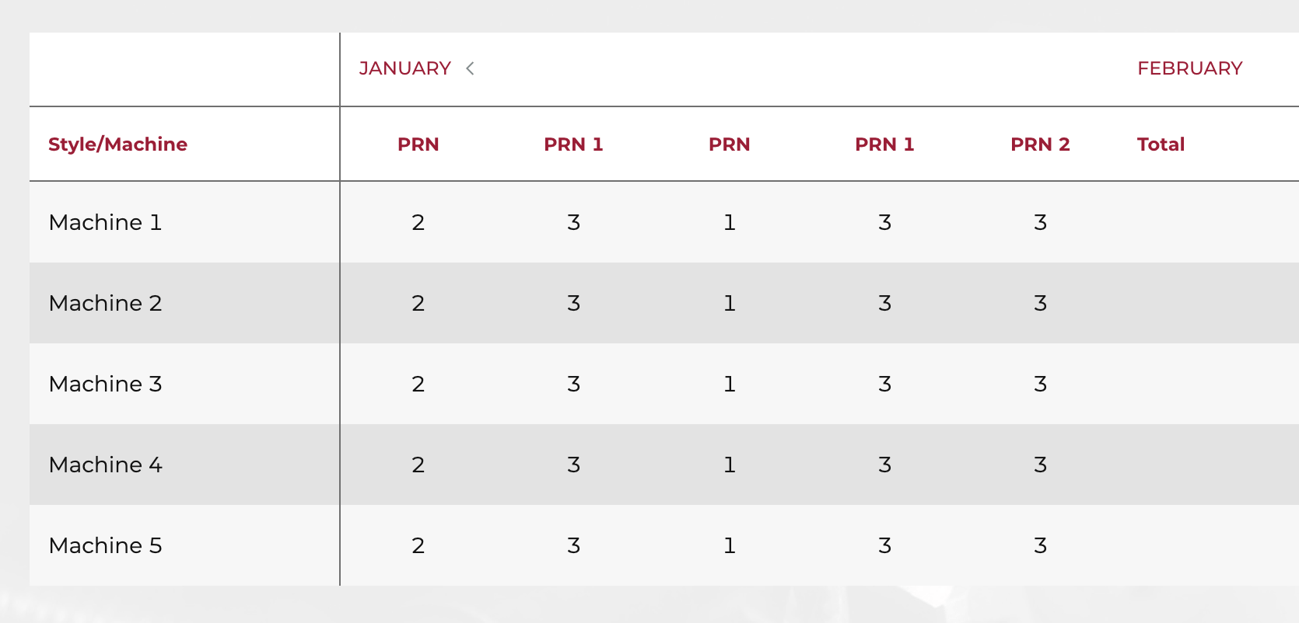Click Machine 4 value under PRN 2

1040,465
